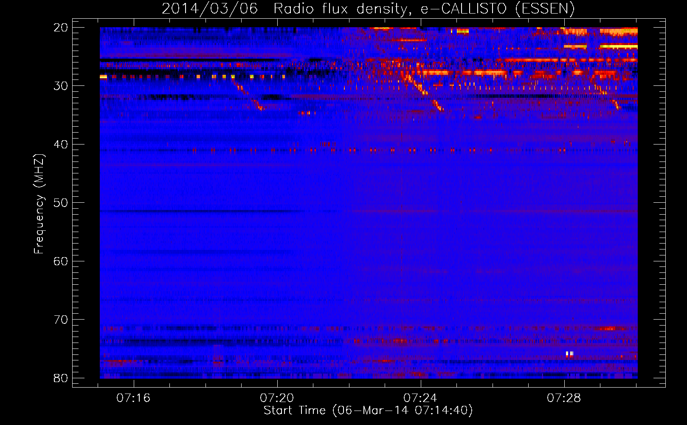Click the white burst marker near 07:28 at 76 MHz
The width and height of the screenshot is (687, 425).
pos(569,354)
